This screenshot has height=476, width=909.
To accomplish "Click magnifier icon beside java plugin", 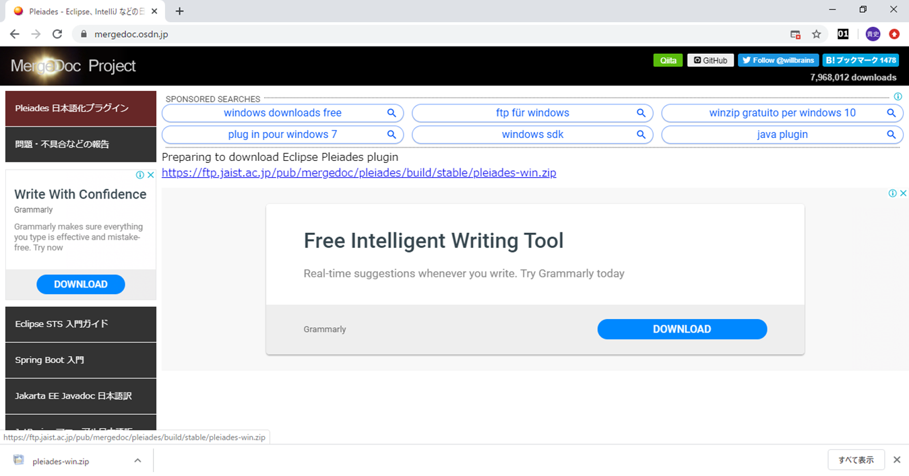I will click(891, 135).
